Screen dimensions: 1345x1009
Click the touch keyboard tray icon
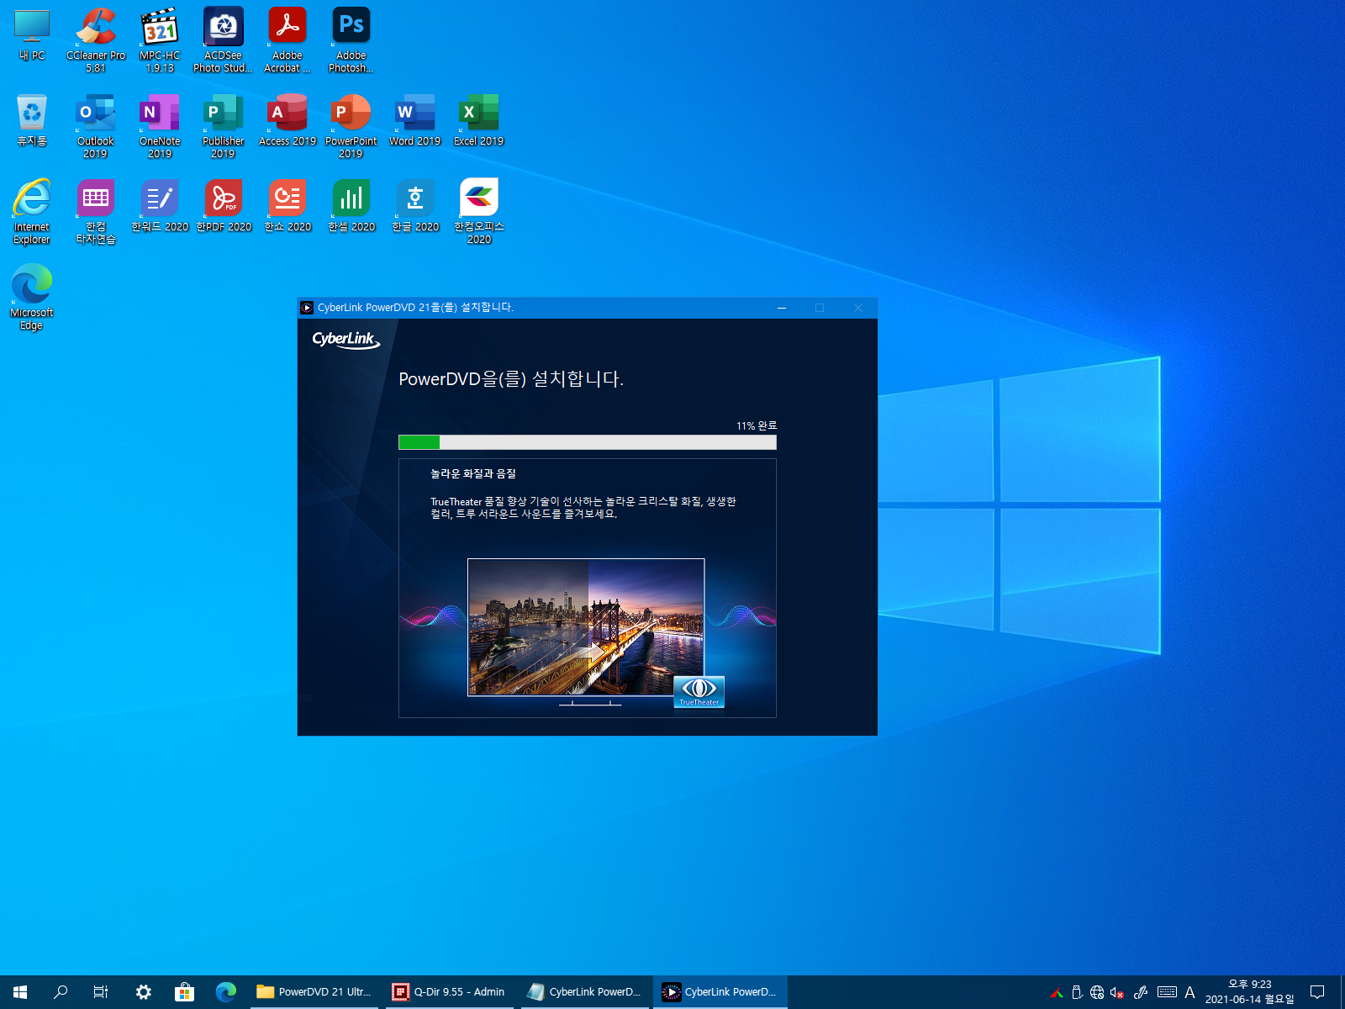pyautogui.click(x=1167, y=992)
